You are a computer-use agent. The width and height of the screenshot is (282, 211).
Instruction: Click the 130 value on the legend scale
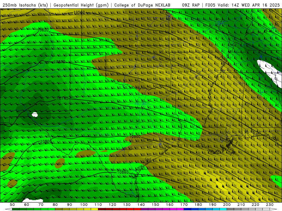tap(127, 205)
